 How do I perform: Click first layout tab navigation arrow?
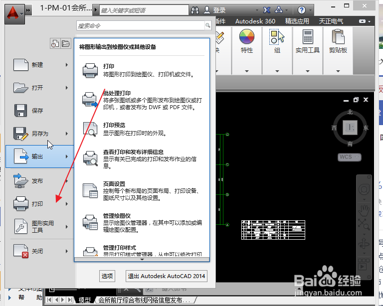(x=49, y=300)
